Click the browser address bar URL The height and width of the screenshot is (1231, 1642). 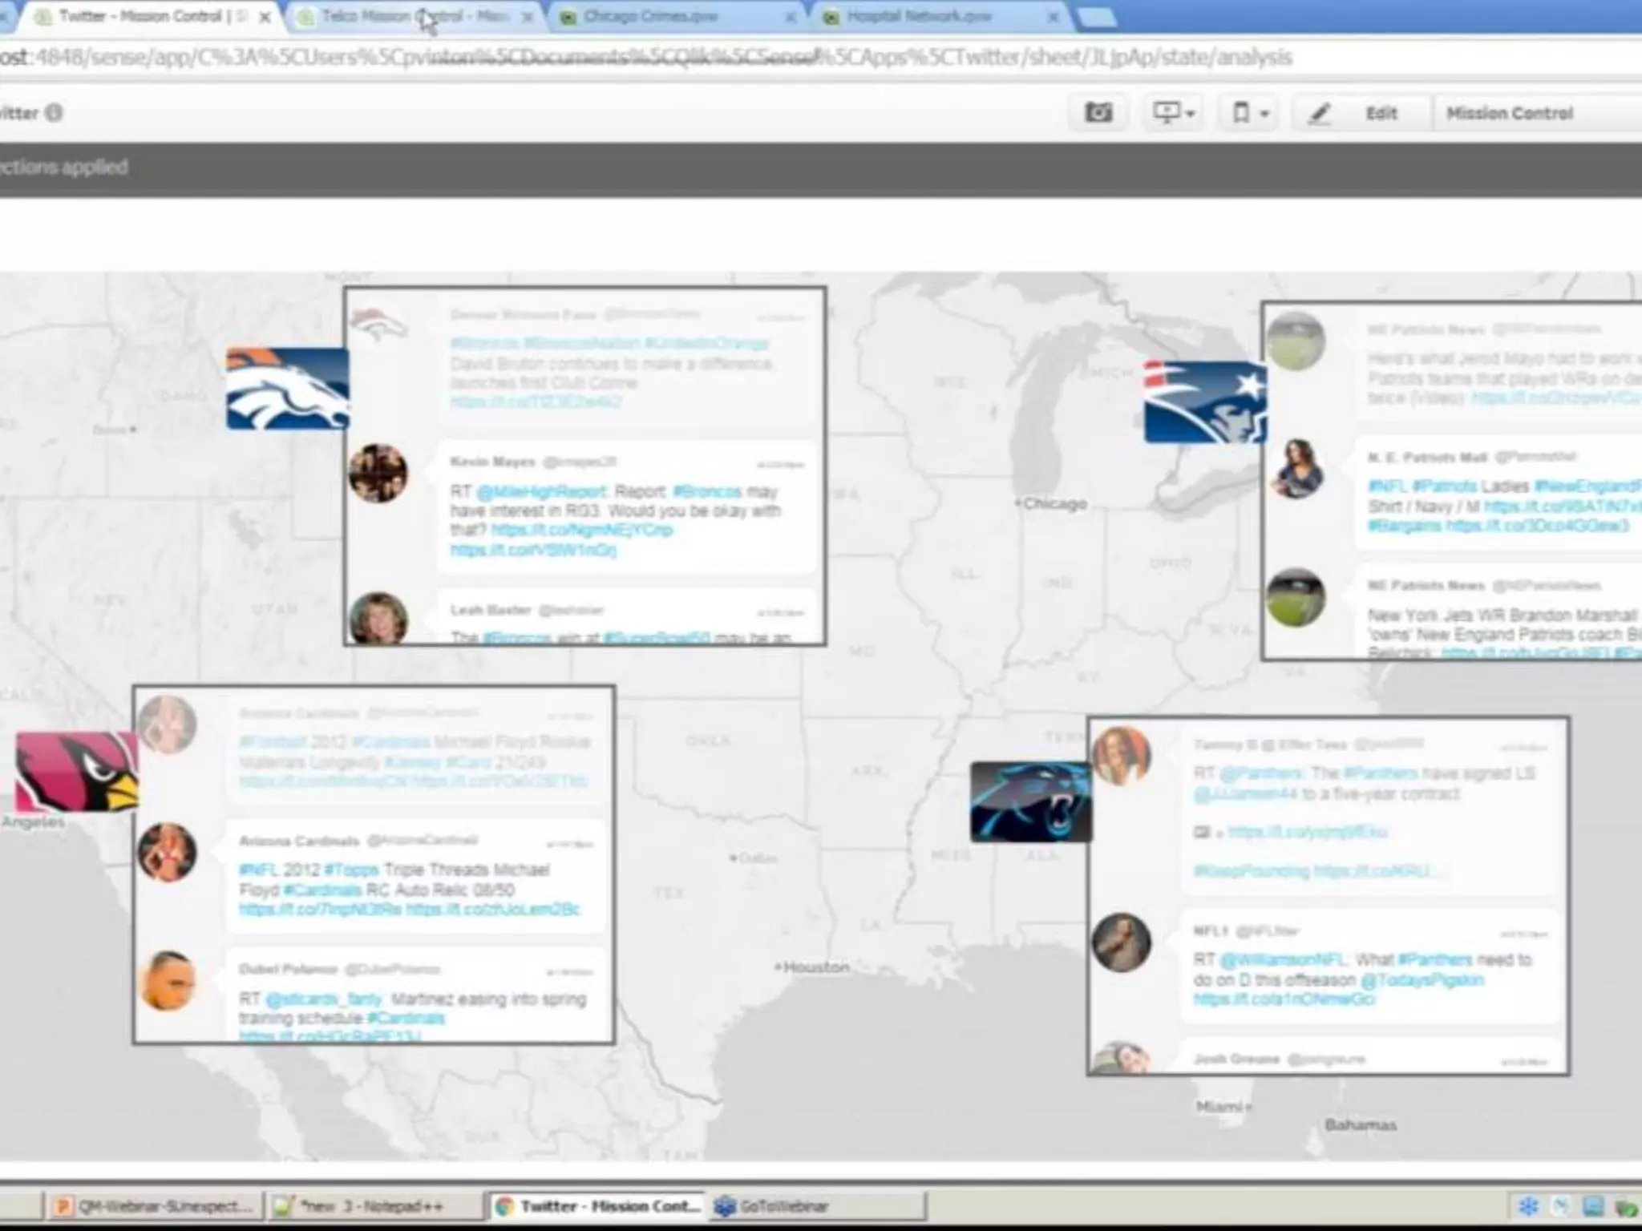tap(645, 58)
